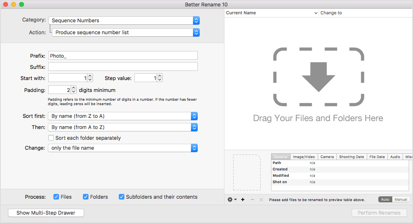Switch to the Audio tab
The image size is (413, 223).
[395, 157]
